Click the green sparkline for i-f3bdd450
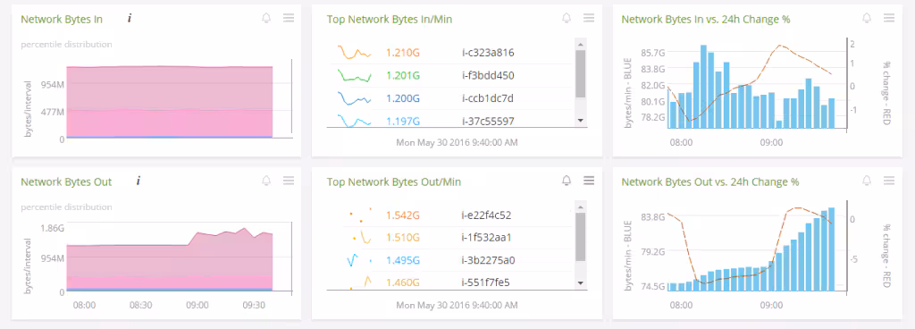 point(354,75)
